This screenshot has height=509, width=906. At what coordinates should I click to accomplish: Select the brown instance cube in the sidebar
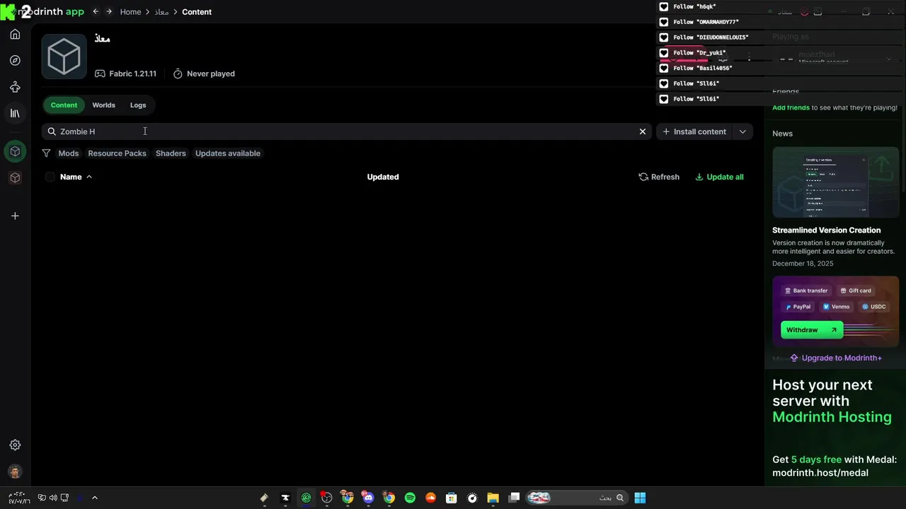point(15,177)
